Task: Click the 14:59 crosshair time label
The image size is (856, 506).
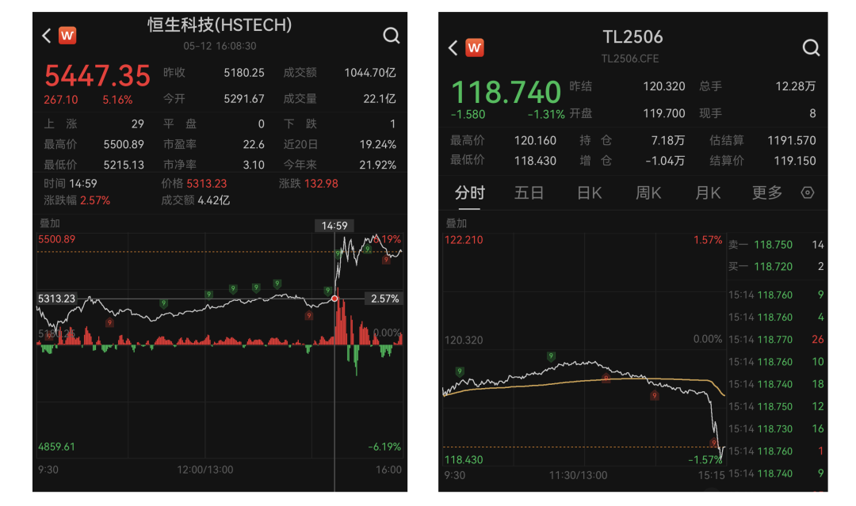Action: pyautogui.click(x=334, y=226)
